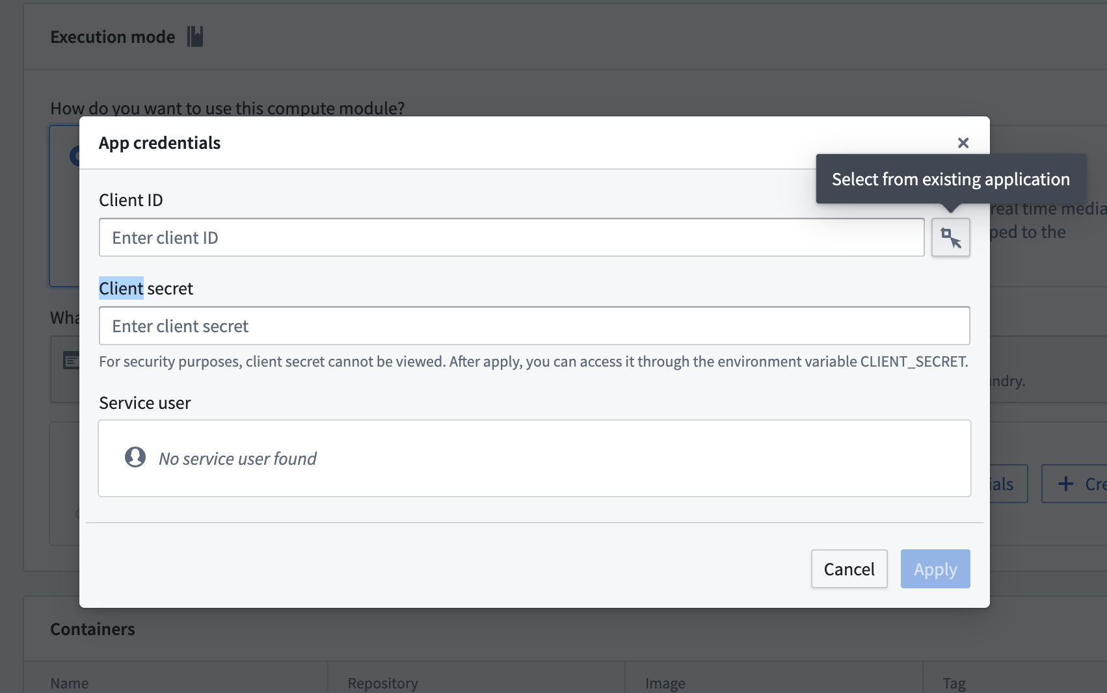Click the Enter client ID input field
The height and width of the screenshot is (693, 1107).
pos(511,237)
